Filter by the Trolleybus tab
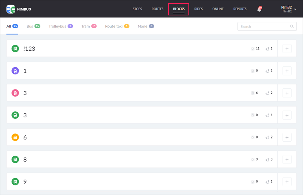 (61, 26)
